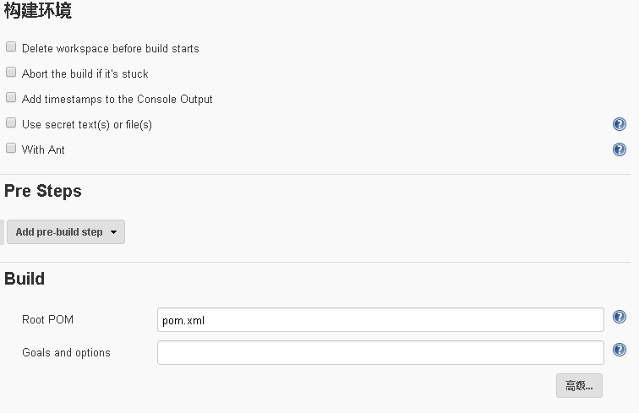The height and width of the screenshot is (413, 639).
Task: Open advanced settings with the 高级... button
Action: (x=579, y=385)
